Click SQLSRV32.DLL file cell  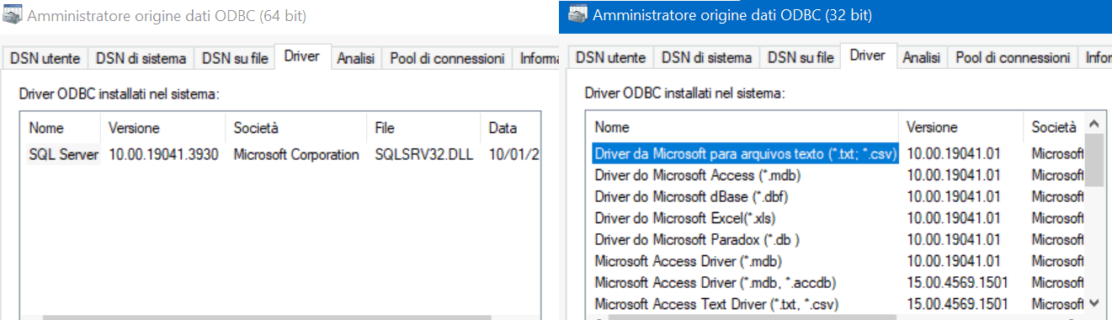coord(423,155)
